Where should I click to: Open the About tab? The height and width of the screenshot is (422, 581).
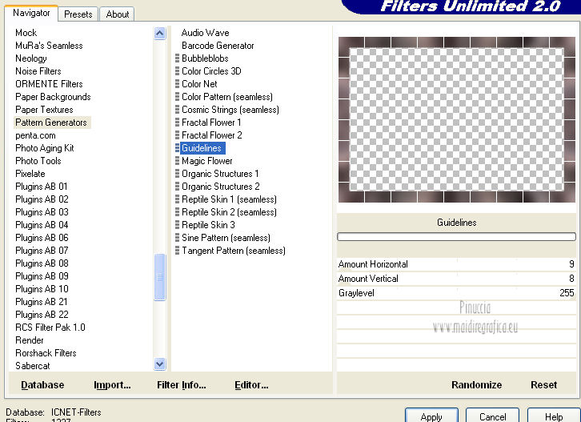[117, 14]
